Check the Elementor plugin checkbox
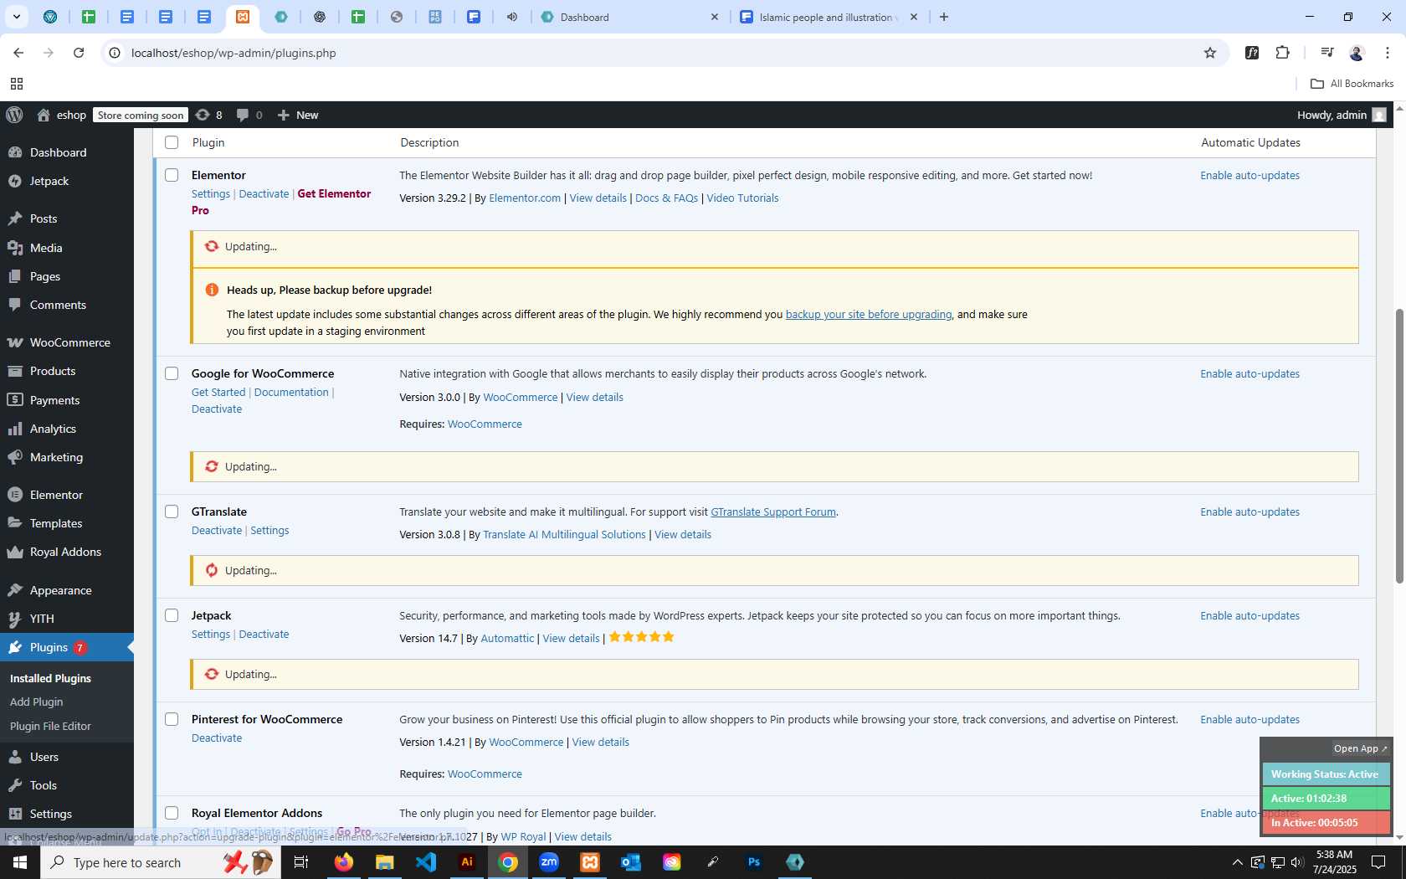This screenshot has height=879, width=1406. click(x=172, y=175)
